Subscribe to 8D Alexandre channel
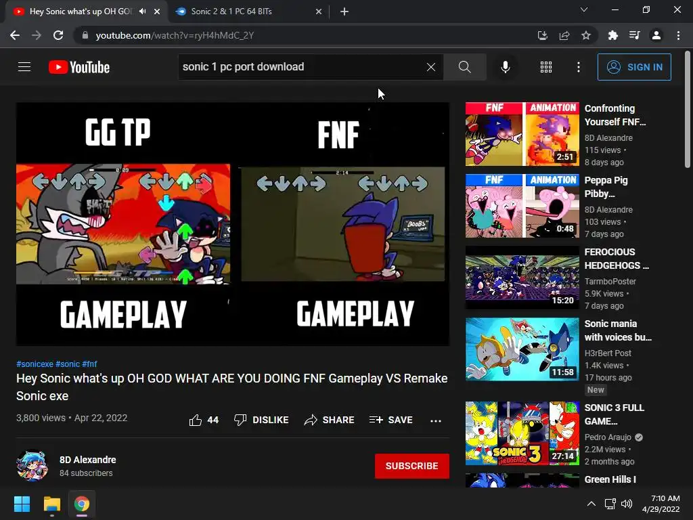The height and width of the screenshot is (520, 693). coord(412,466)
